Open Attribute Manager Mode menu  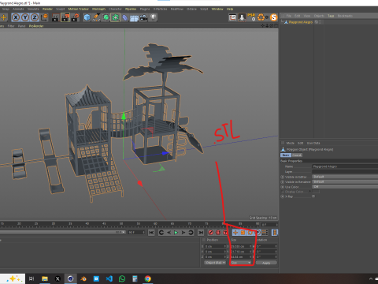pyautogui.click(x=290, y=143)
